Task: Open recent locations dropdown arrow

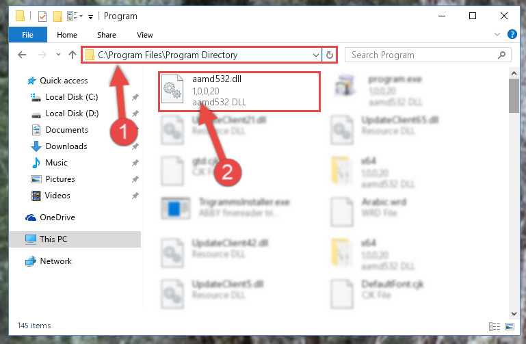Action: (x=58, y=54)
